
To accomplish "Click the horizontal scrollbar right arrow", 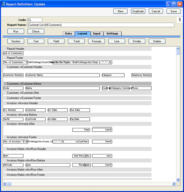I will click(174, 184).
